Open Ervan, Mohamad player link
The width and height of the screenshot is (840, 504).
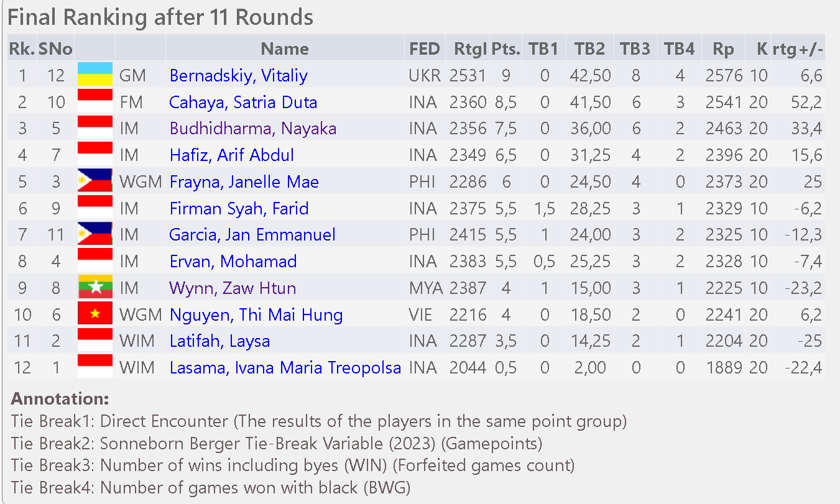coord(233,262)
